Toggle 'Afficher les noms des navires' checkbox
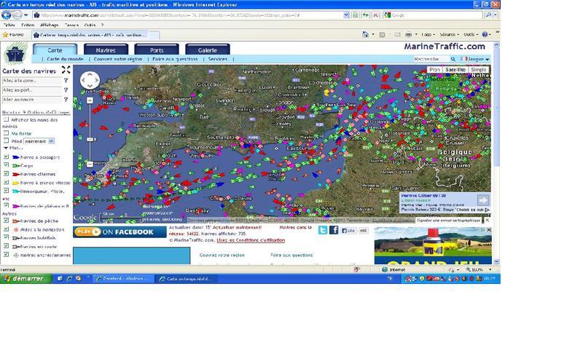The height and width of the screenshot is (364, 583). point(6,119)
